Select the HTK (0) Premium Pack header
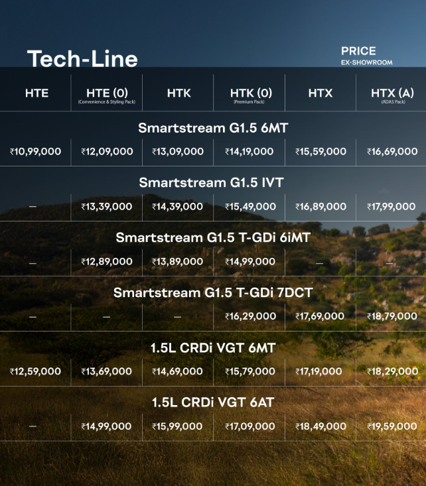 click(x=249, y=95)
